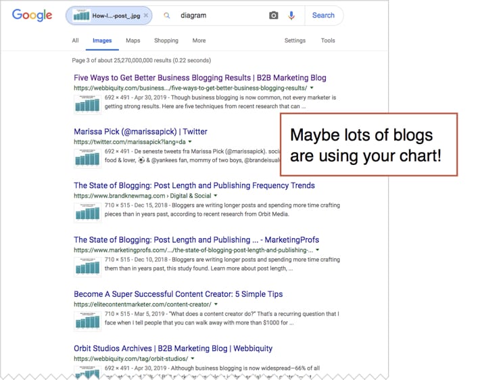Open 'Orbit Studios Archives | B2B Marketing Blog' link
The width and height of the screenshot is (480, 380).
pos(173,348)
